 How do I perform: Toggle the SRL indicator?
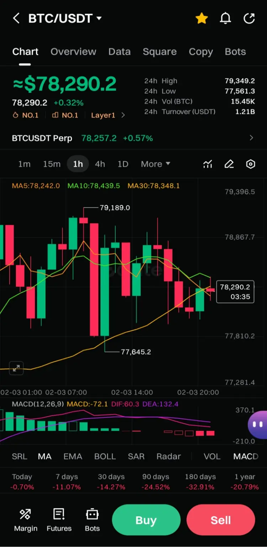point(20,456)
